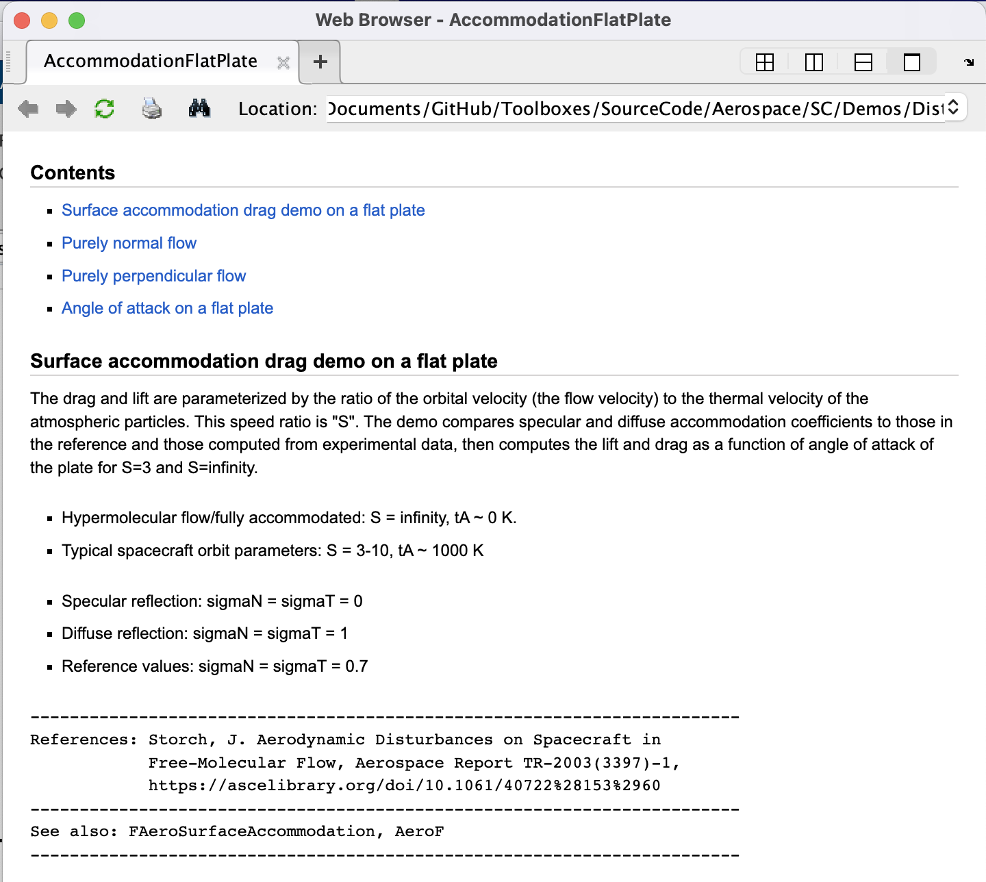Minimize the Web Browser window
Image resolution: width=986 pixels, height=882 pixels.
[49, 21]
